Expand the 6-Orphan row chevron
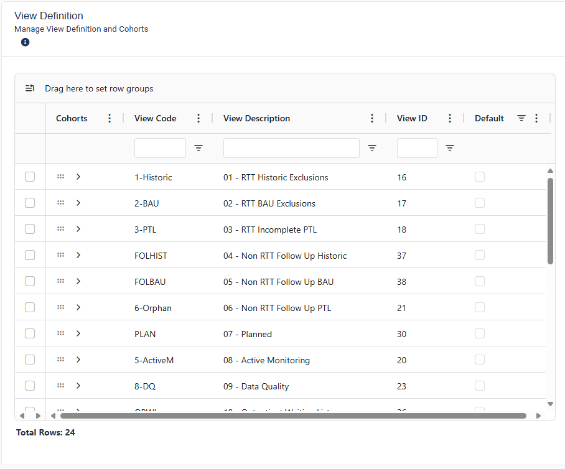The width and height of the screenshot is (565, 469). pyautogui.click(x=78, y=307)
